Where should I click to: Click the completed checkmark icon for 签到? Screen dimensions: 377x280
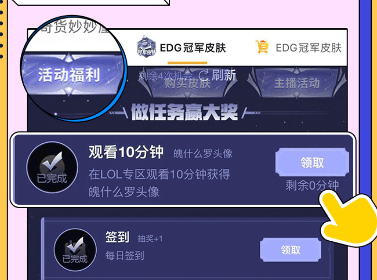pos(75,250)
